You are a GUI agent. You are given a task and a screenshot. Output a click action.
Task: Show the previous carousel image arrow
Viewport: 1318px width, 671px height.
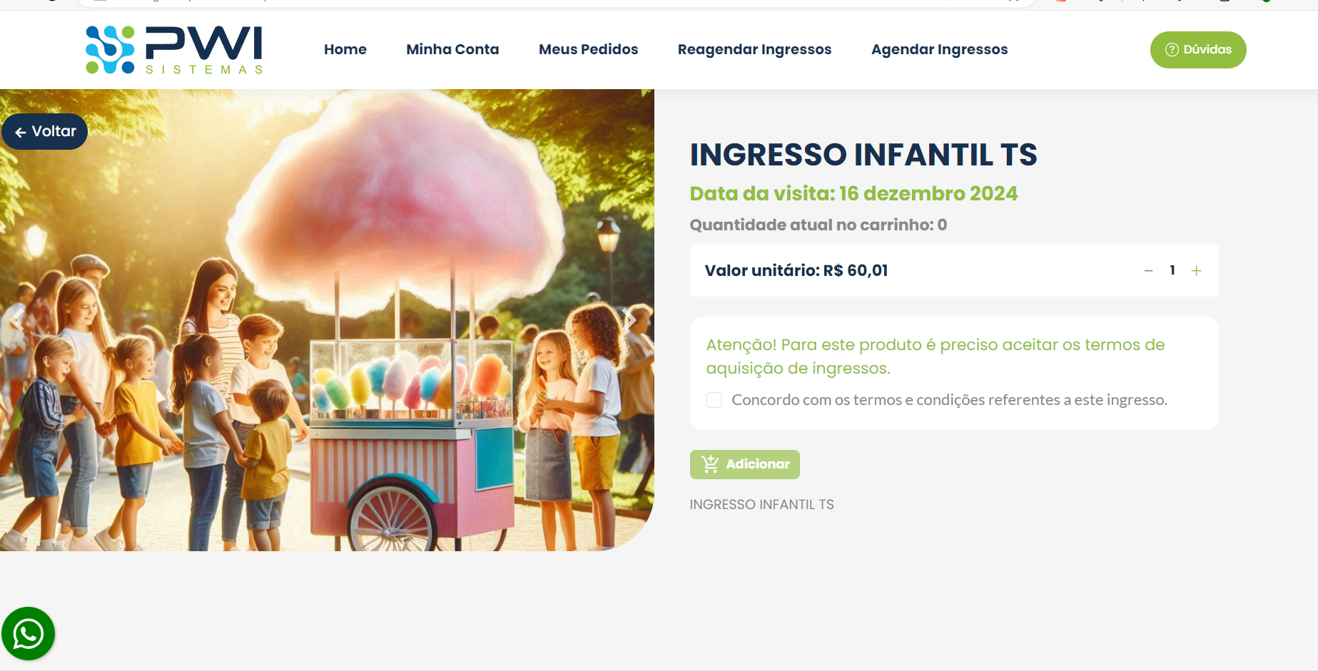pyautogui.click(x=16, y=319)
